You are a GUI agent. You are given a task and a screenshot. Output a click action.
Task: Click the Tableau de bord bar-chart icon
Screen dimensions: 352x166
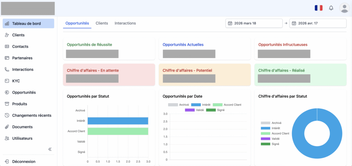[x=7, y=24]
